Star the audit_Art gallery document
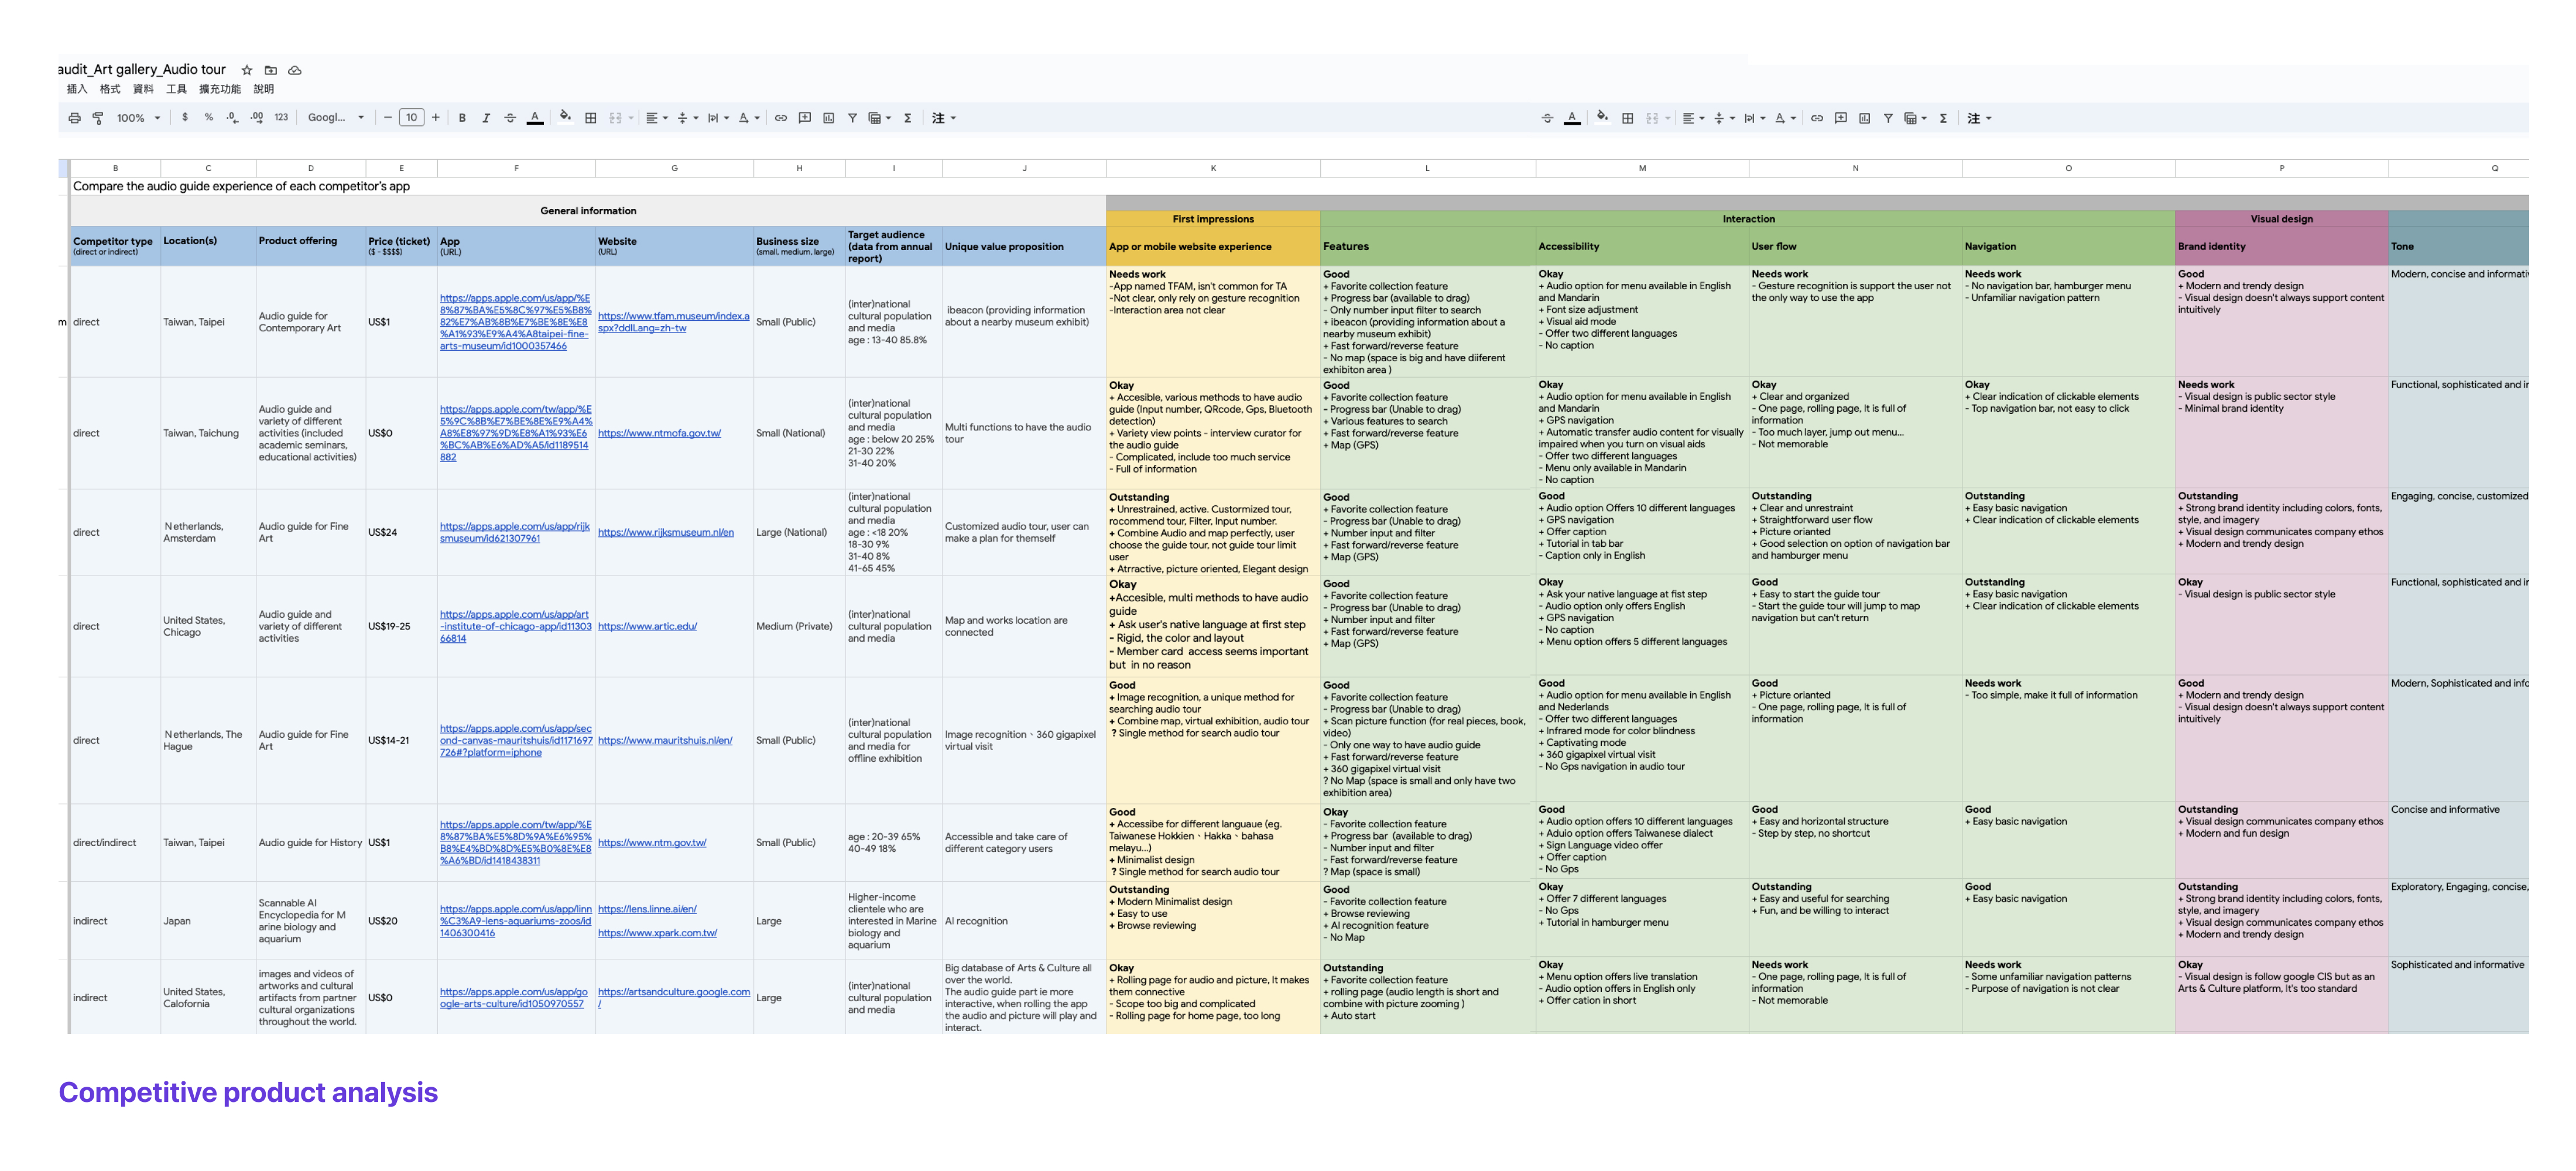The width and height of the screenshot is (2576, 1171). point(247,70)
